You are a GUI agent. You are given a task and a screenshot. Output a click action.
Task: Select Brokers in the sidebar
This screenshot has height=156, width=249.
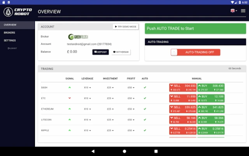(9, 33)
